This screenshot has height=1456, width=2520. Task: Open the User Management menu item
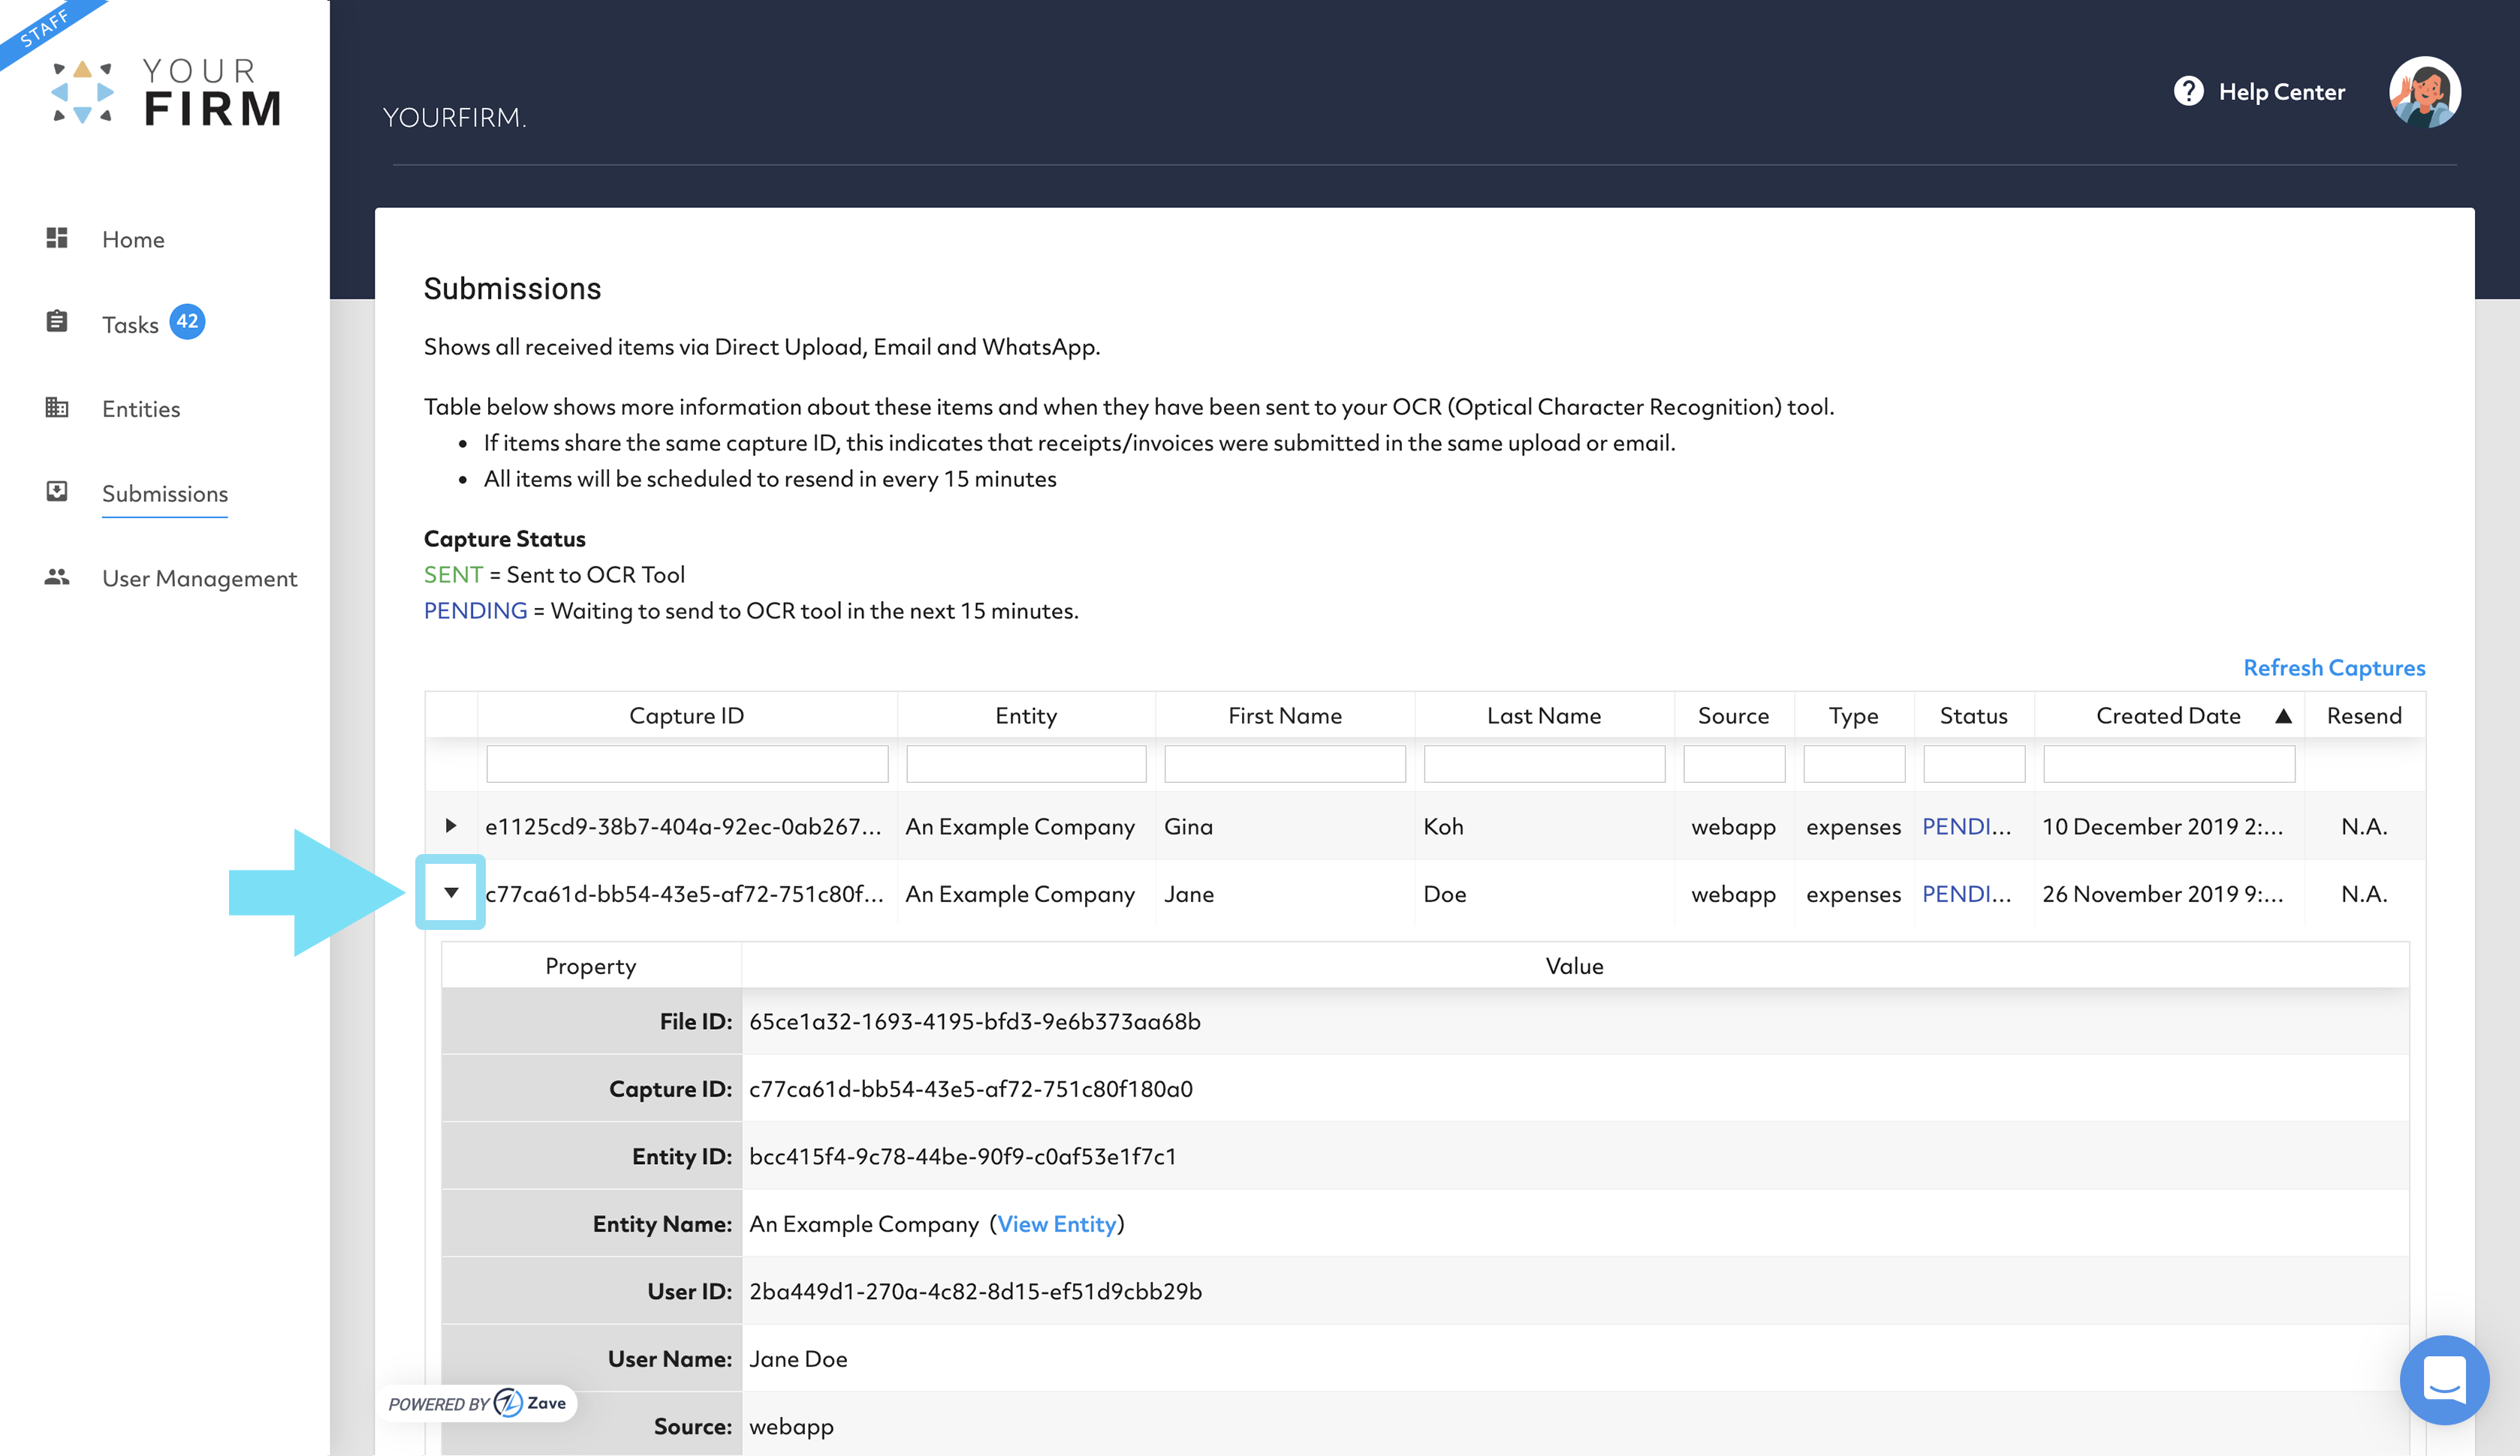pos(199,579)
